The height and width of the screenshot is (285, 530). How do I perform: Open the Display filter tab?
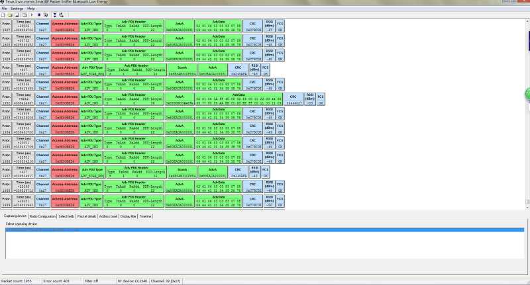pyautogui.click(x=128, y=216)
